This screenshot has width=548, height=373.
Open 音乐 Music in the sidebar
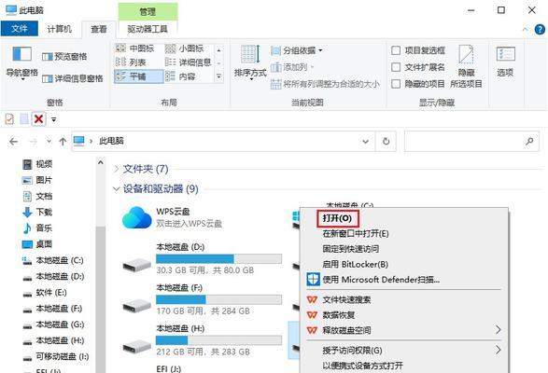(37, 228)
